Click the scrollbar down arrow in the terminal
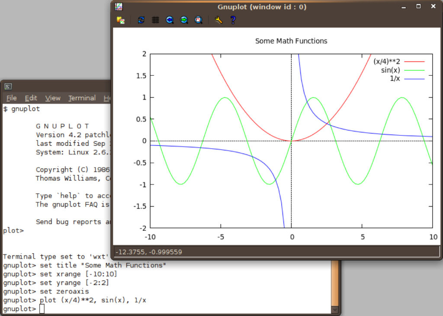This screenshot has height=316, width=443. point(335,310)
